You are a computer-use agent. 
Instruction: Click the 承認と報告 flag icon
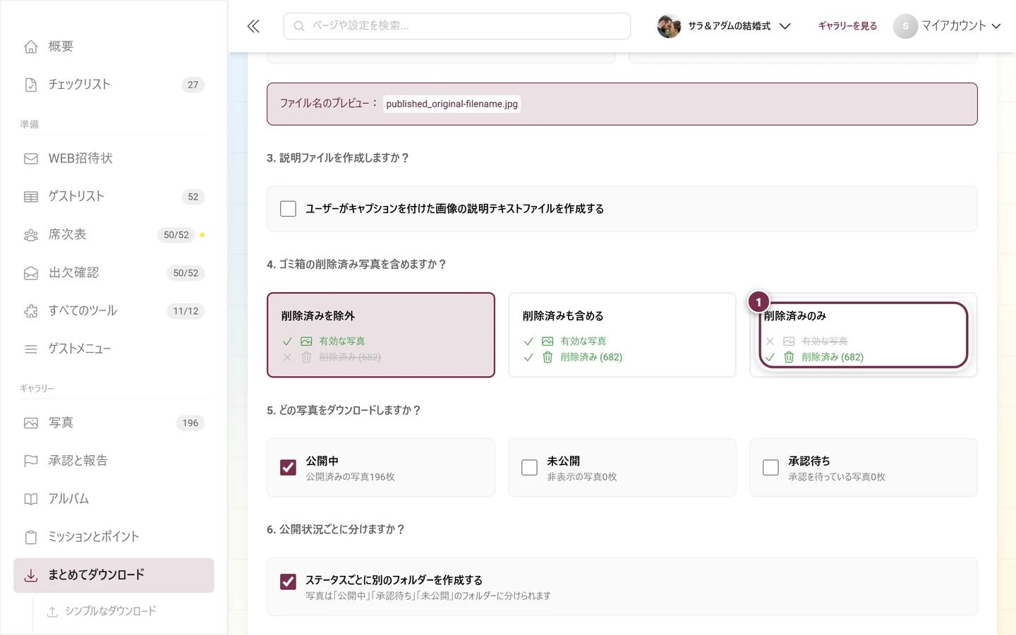tap(31, 461)
